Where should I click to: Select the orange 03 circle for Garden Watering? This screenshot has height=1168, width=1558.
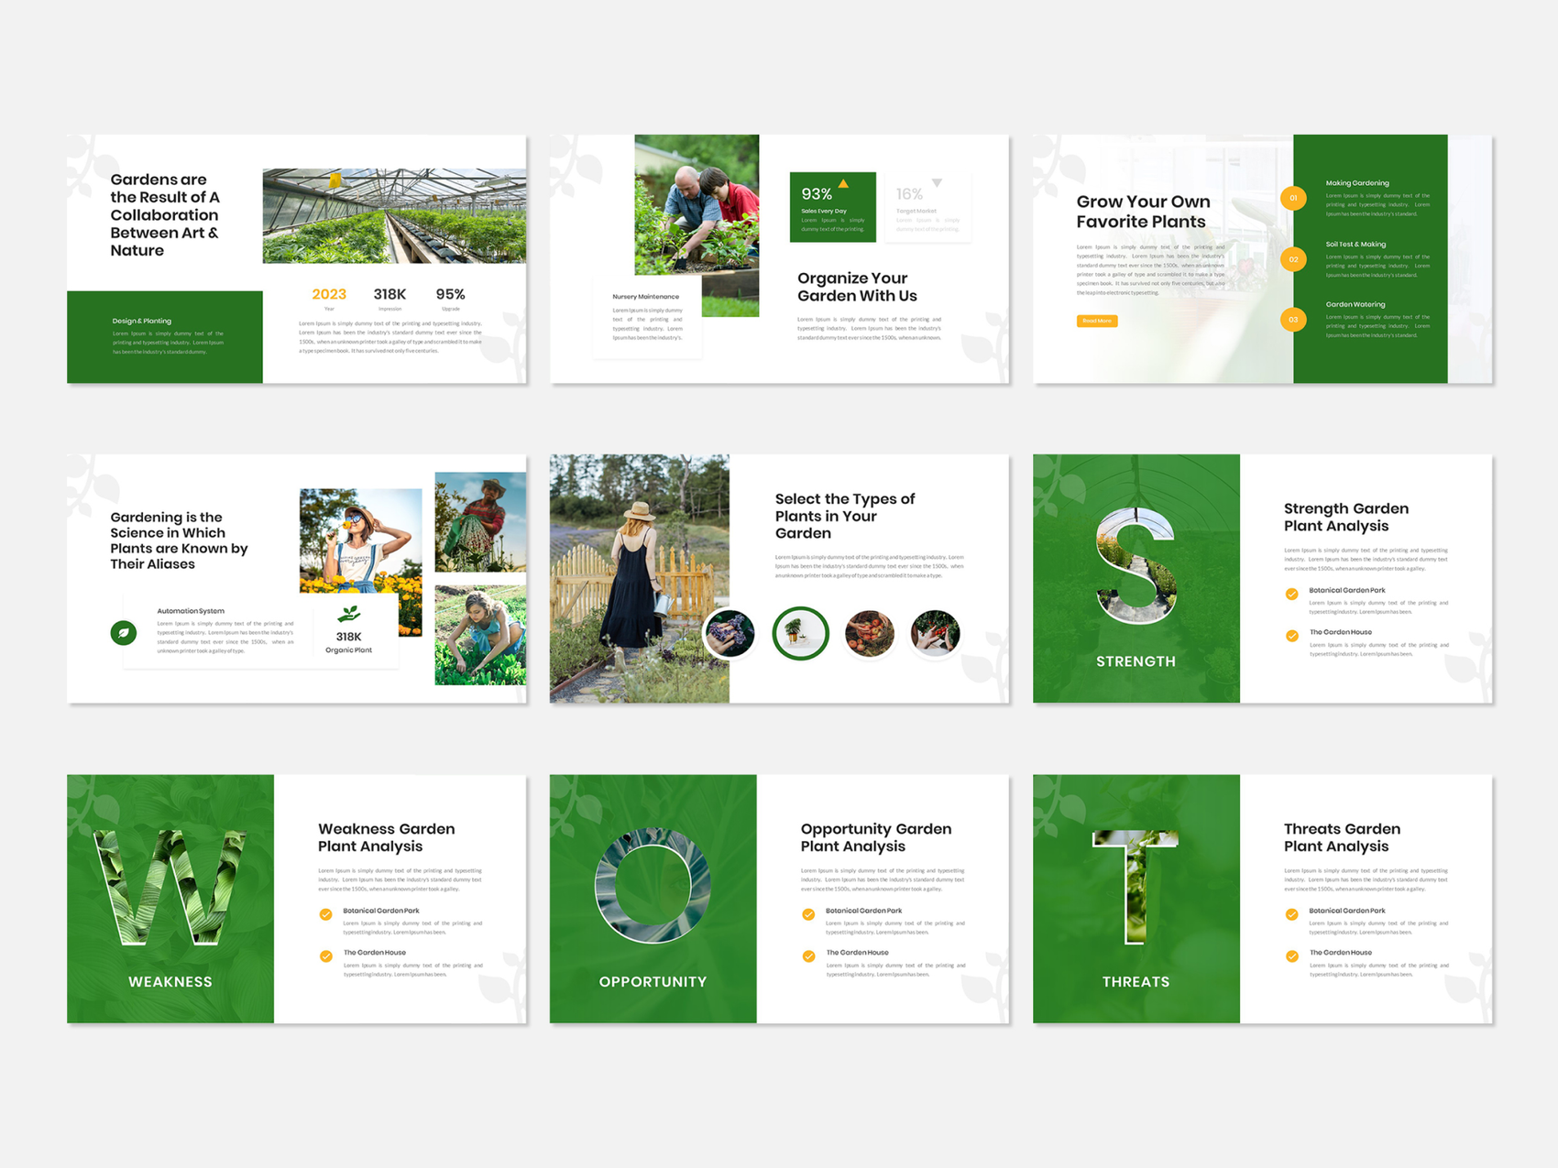click(1293, 320)
